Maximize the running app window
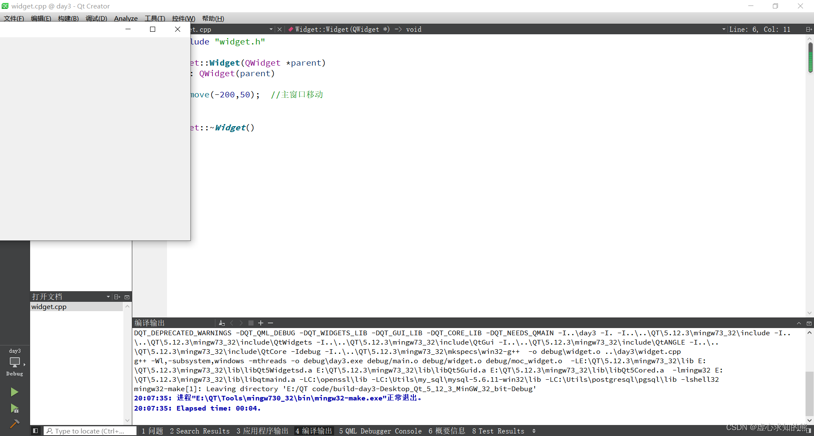The width and height of the screenshot is (814, 436). pyautogui.click(x=153, y=29)
